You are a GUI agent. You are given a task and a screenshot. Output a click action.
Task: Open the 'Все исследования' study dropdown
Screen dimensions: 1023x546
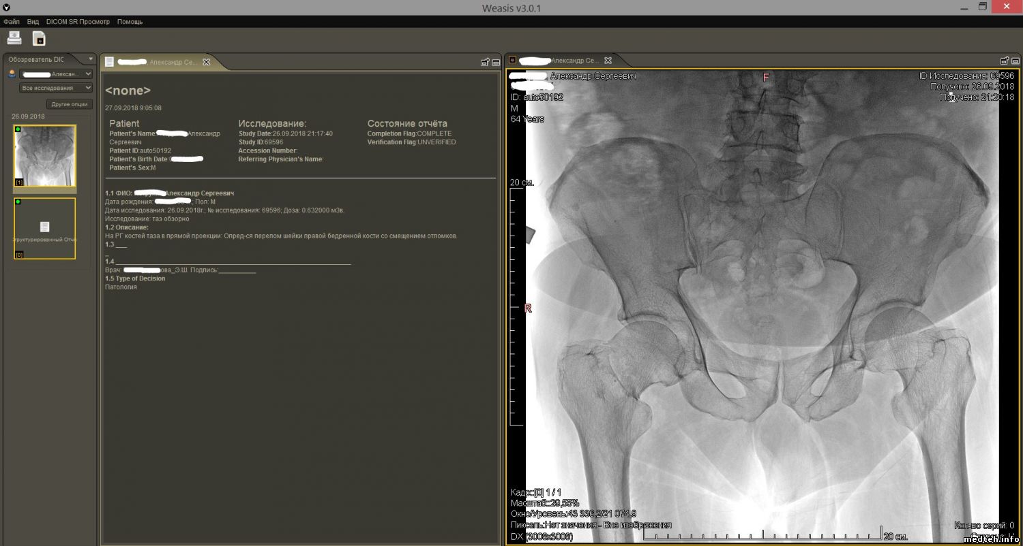tap(56, 88)
